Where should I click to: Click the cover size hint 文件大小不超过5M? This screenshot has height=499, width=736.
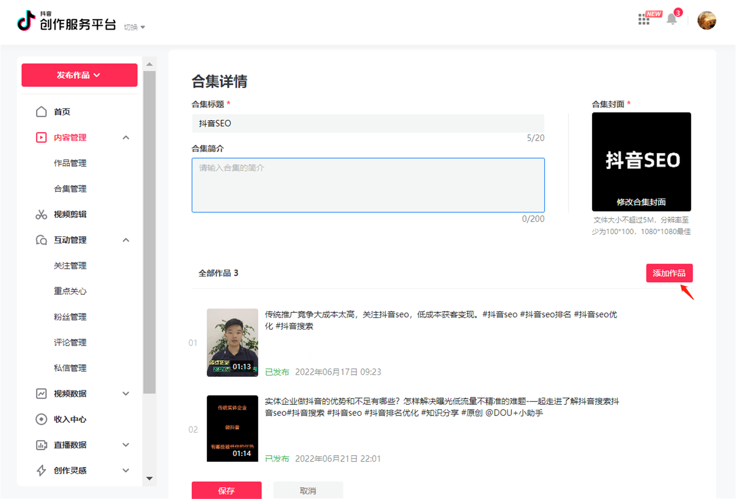(641, 226)
